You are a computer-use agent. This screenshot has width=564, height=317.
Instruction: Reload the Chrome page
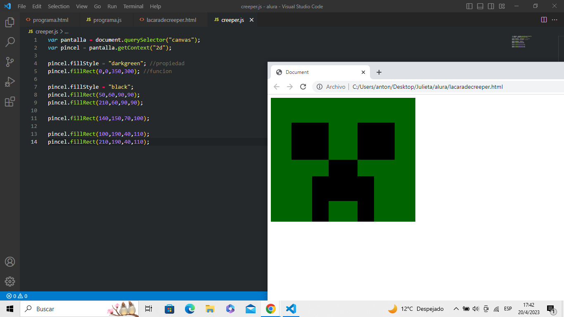coord(303,87)
